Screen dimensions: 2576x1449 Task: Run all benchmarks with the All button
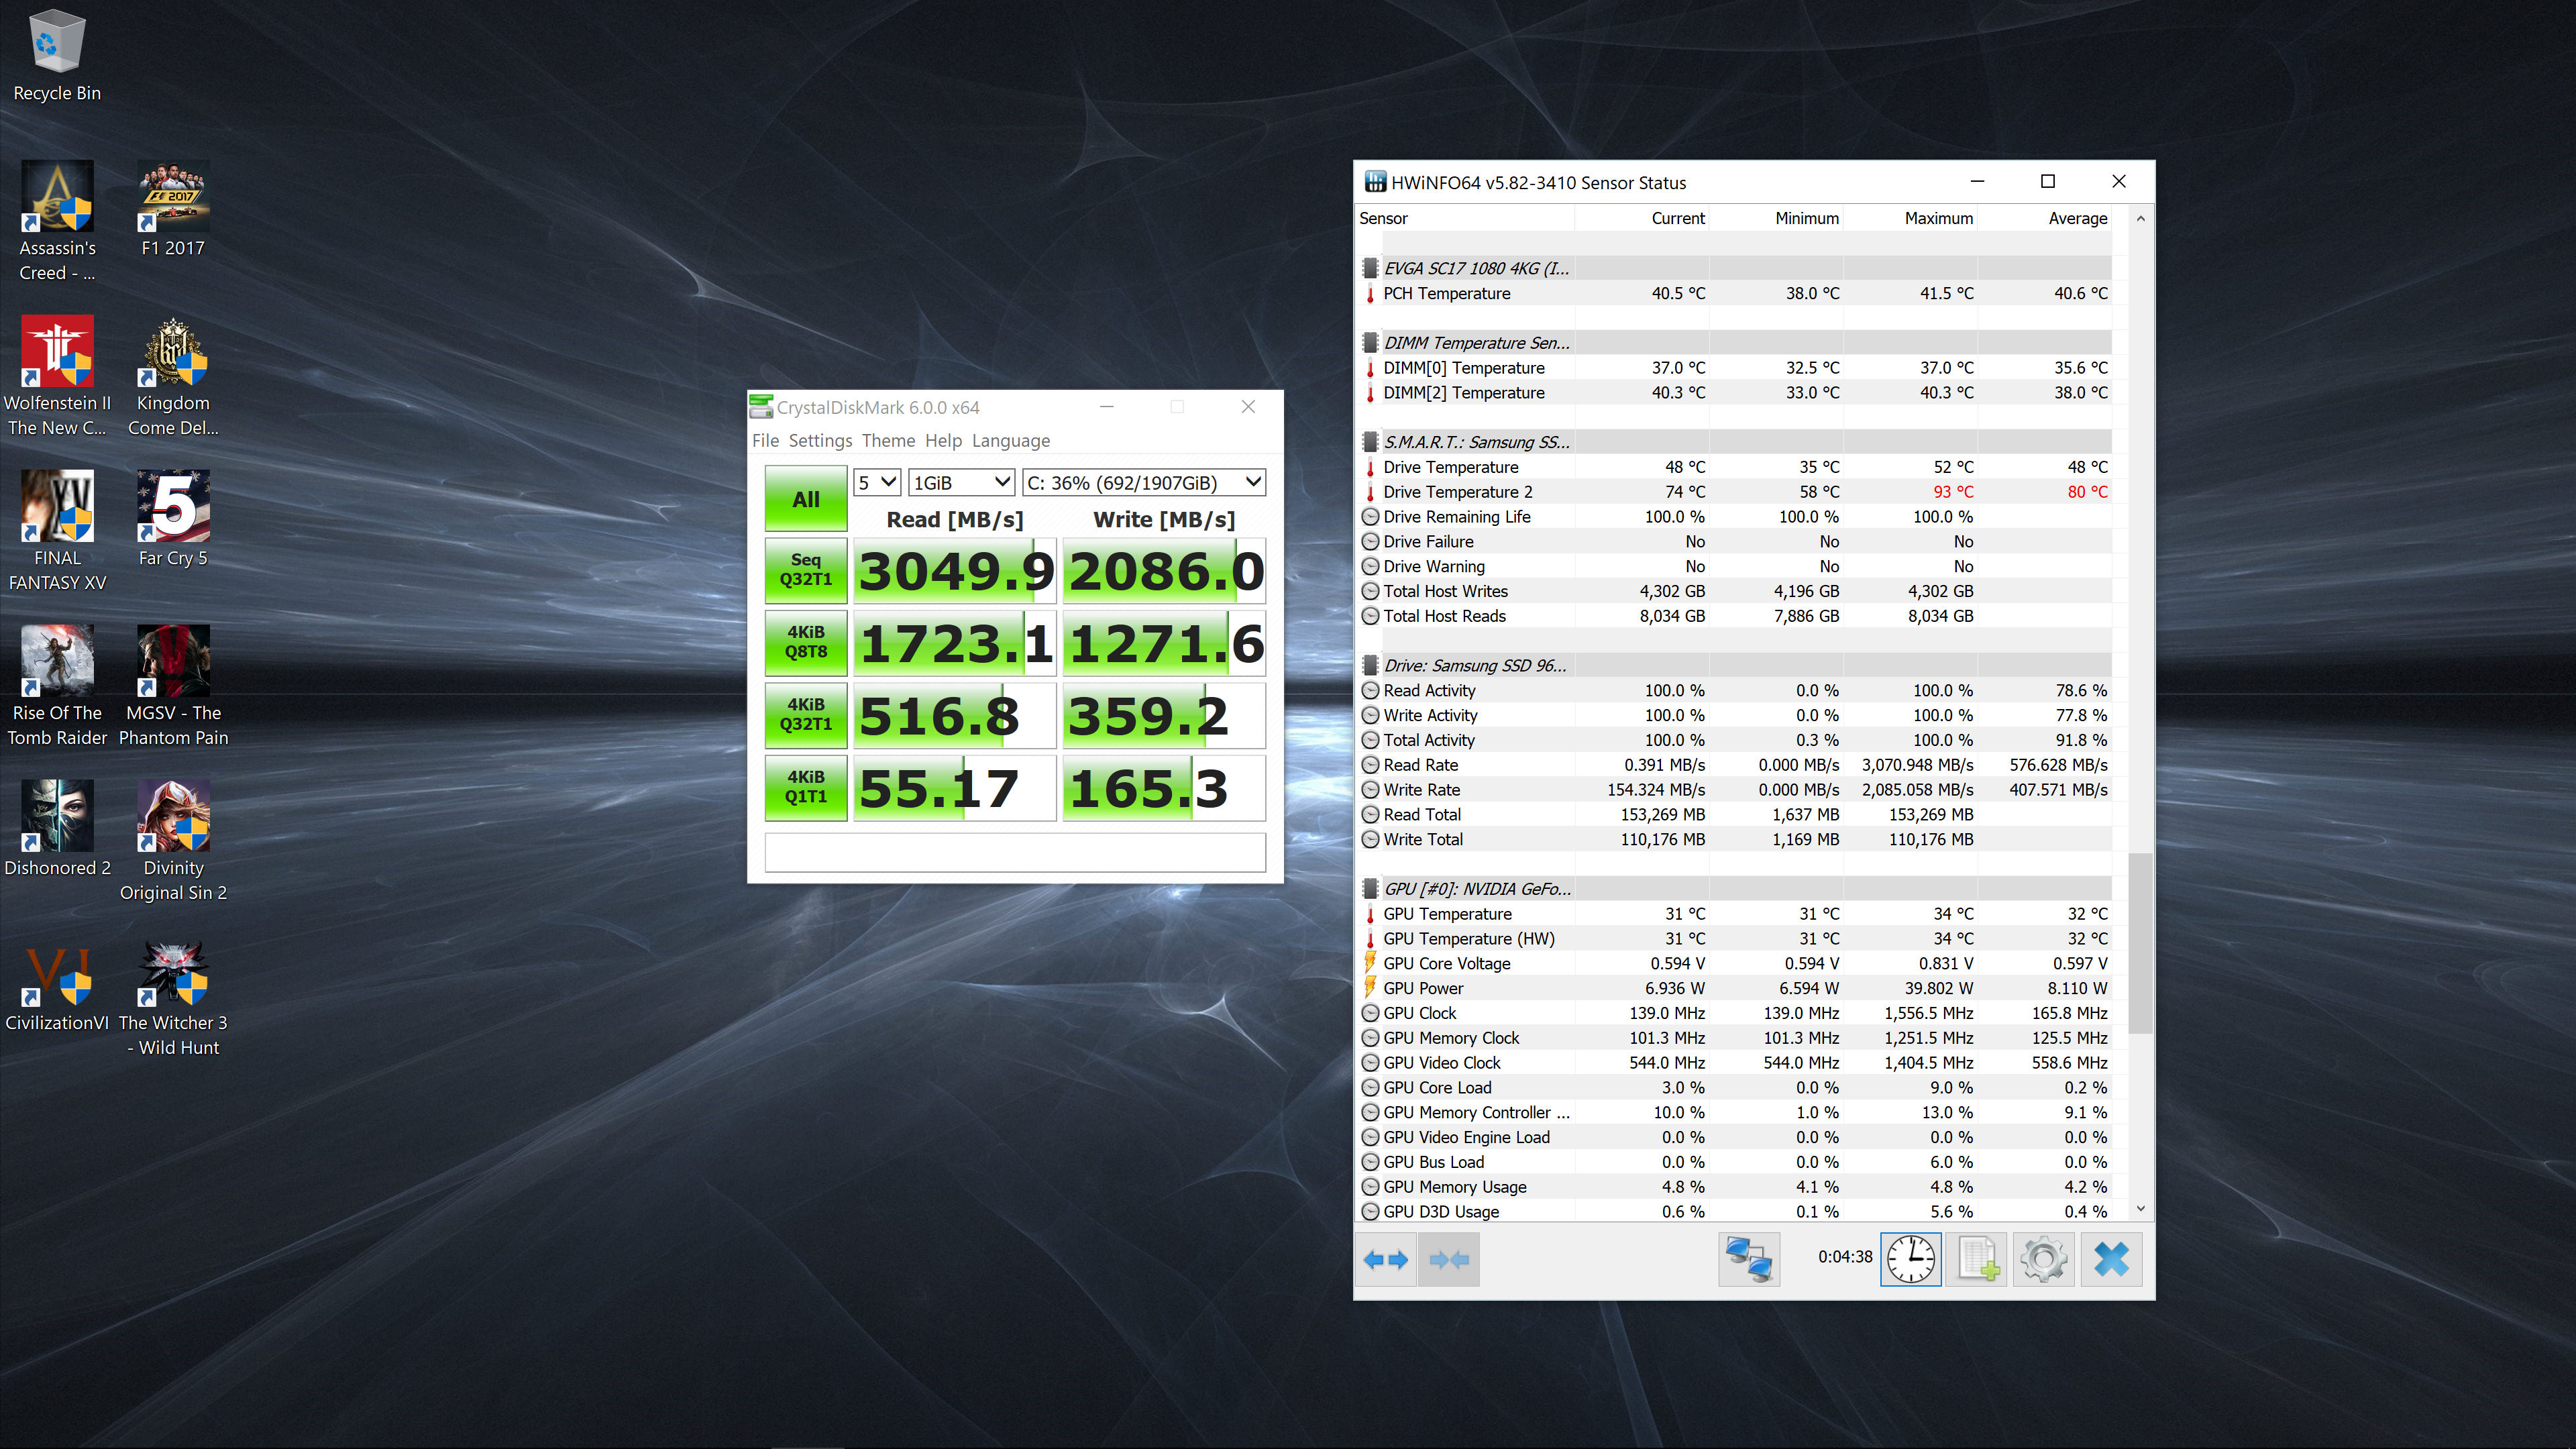pyautogui.click(x=806, y=499)
